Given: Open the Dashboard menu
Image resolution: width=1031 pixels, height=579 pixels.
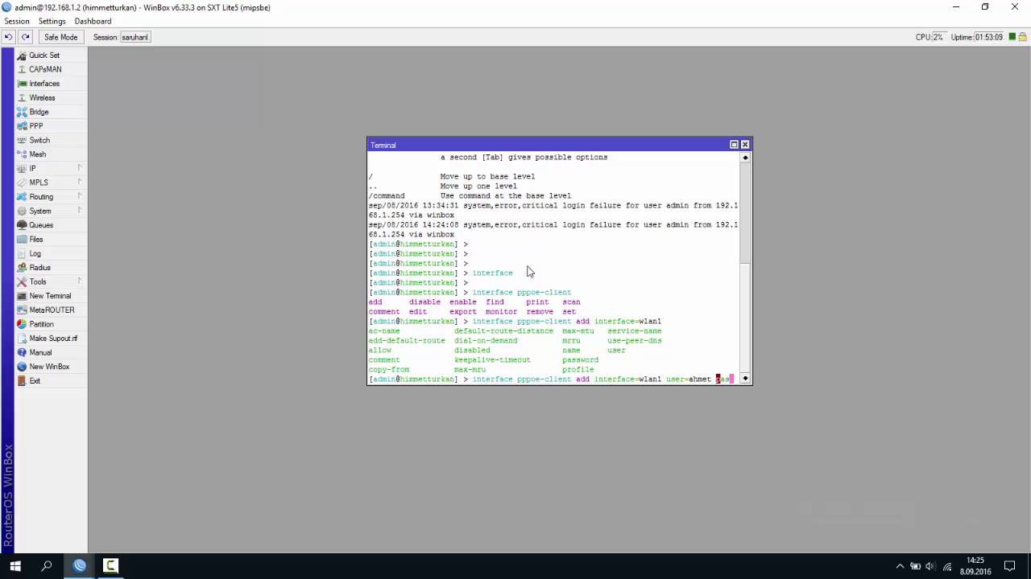Looking at the screenshot, I should (x=93, y=21).
